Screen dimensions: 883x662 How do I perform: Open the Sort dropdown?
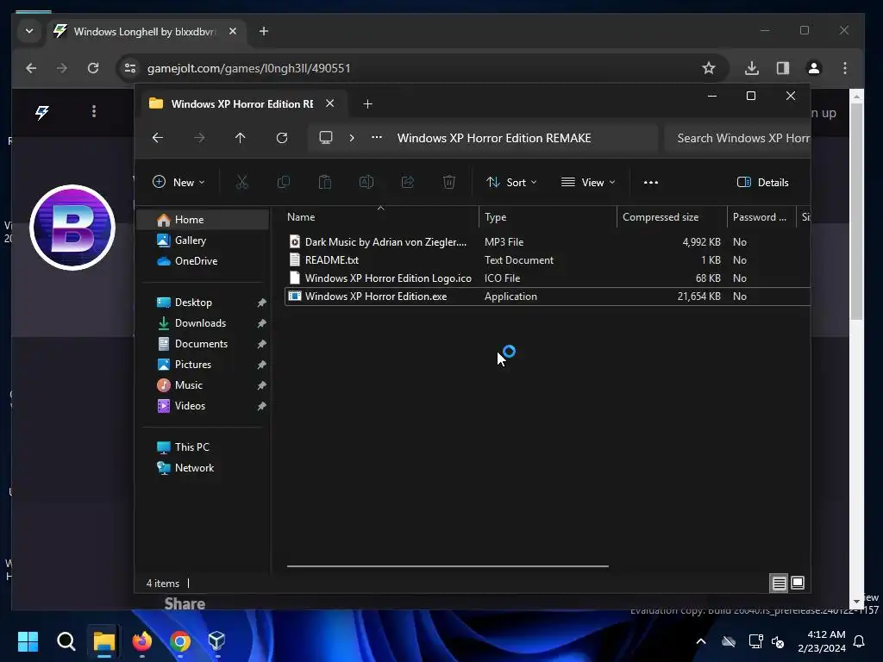[x=511, y=182]
